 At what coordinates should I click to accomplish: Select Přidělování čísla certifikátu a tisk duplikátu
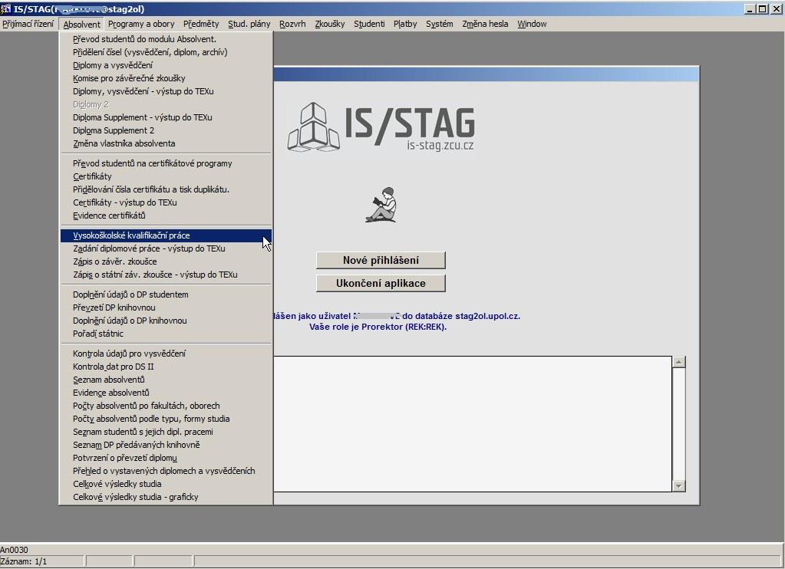166,189
